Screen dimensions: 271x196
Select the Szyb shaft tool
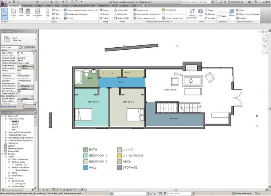pos(200,13)
